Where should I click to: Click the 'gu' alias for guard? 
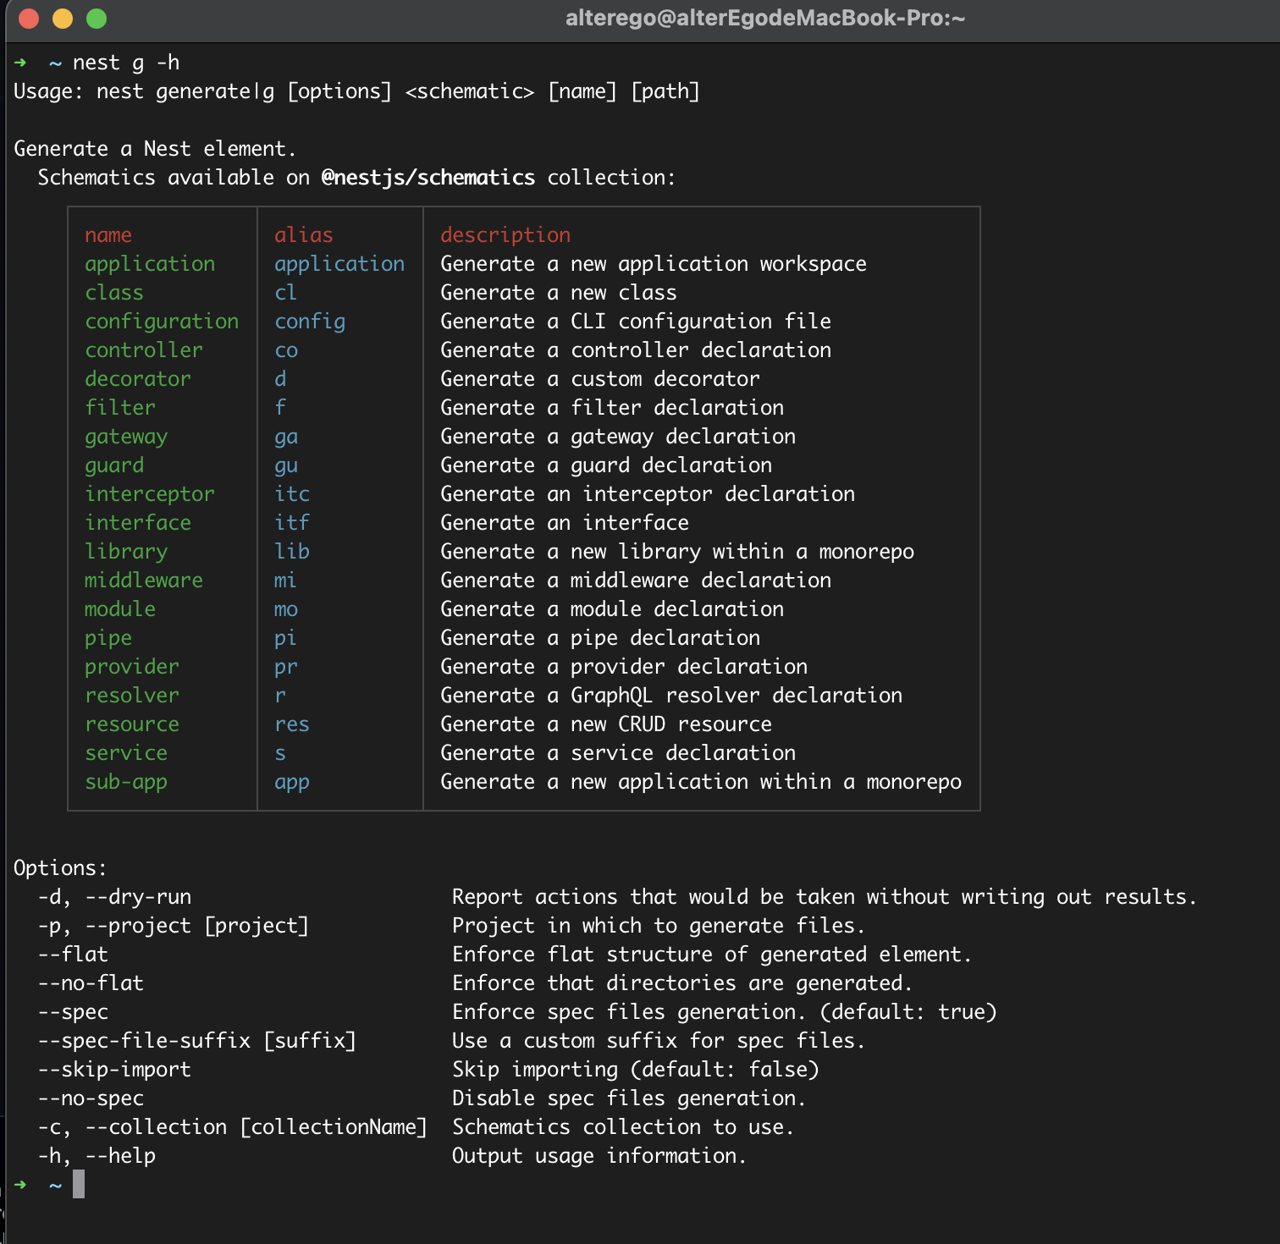(286, 465)
